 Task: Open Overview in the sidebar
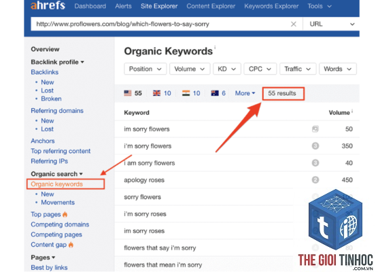point(45,49)
